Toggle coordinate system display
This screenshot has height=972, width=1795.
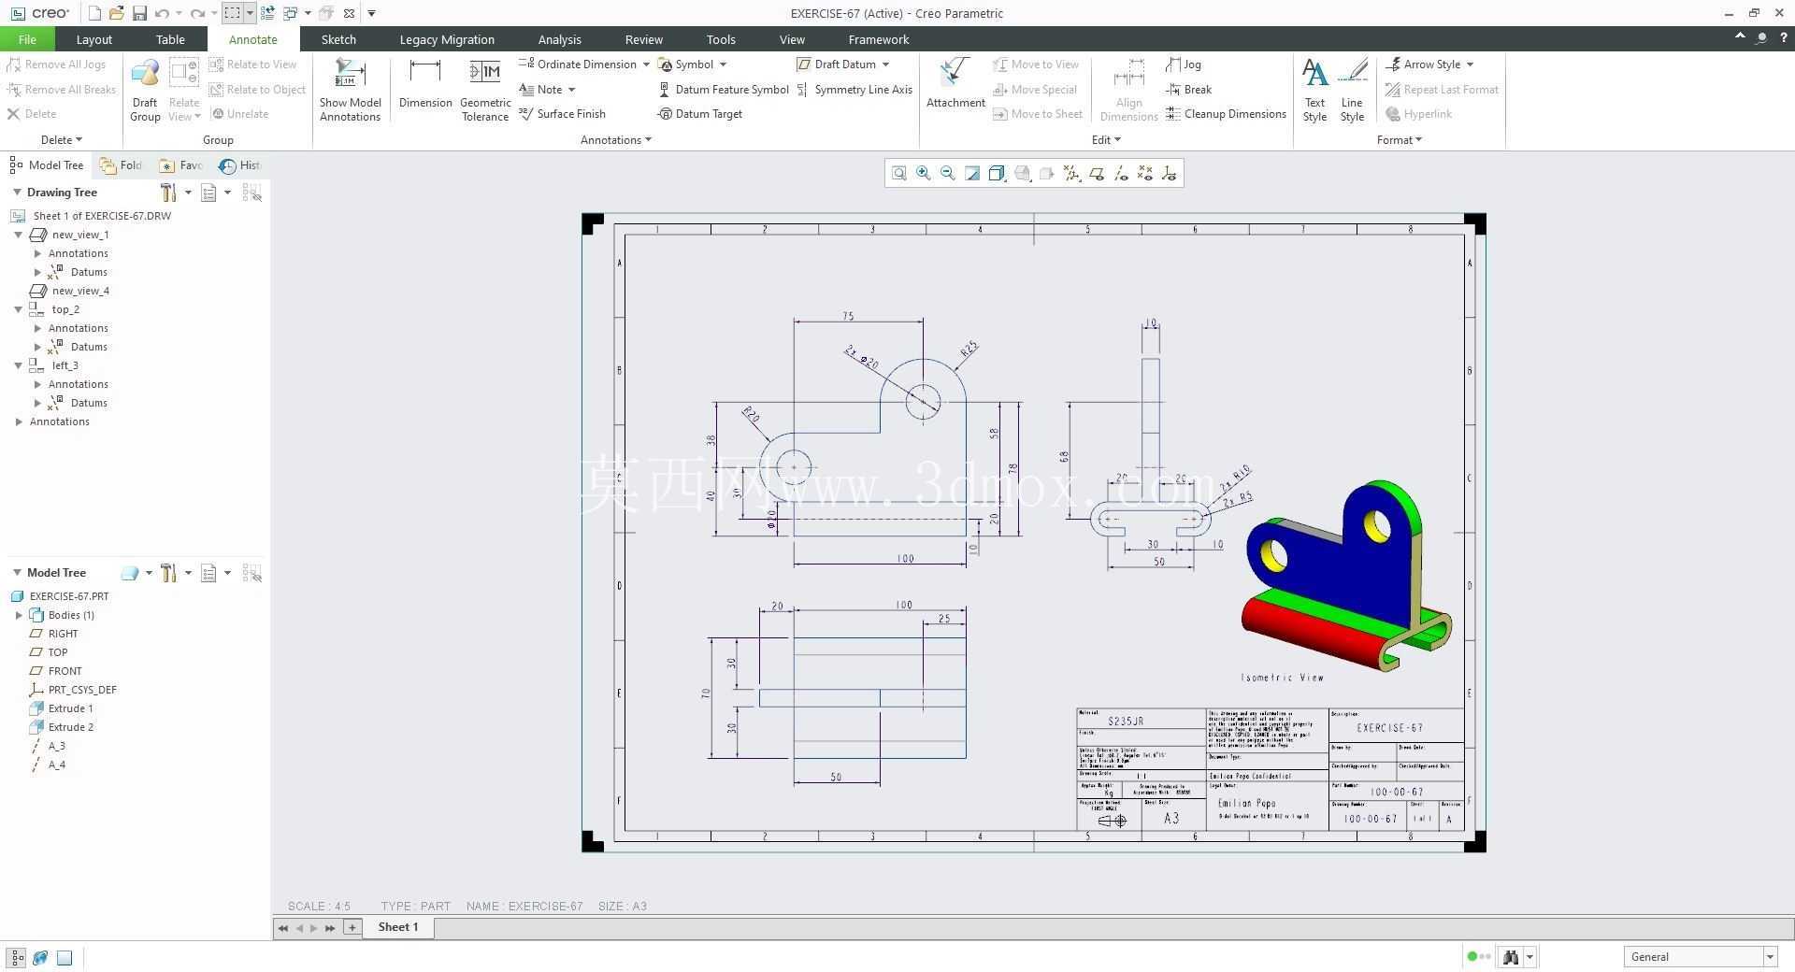pos(1170,174)
